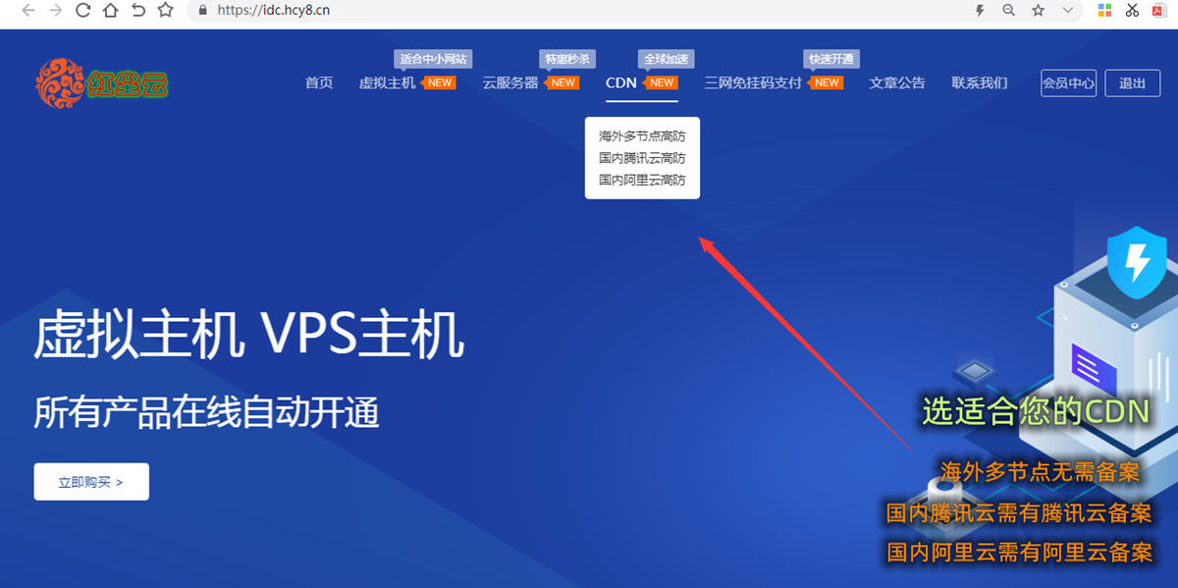Image resolution: width=1178 pixels, height=588 pixels.
Task: Select 国内腾讯云高防 from CDN dropdown
Action: coord(642,158)
